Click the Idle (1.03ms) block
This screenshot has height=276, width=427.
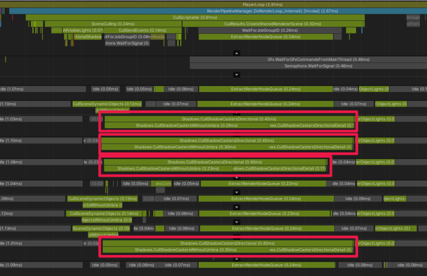pyautogui.click(x=41, y=119)
